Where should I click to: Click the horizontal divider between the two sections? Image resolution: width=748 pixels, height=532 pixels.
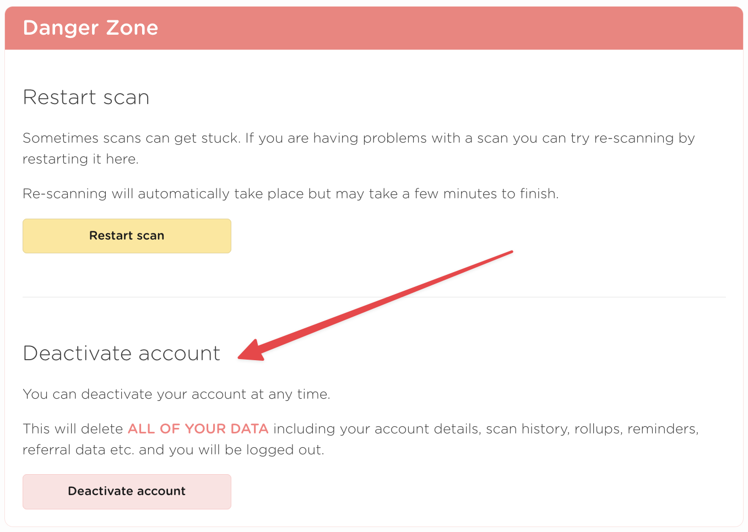point(374,297)
